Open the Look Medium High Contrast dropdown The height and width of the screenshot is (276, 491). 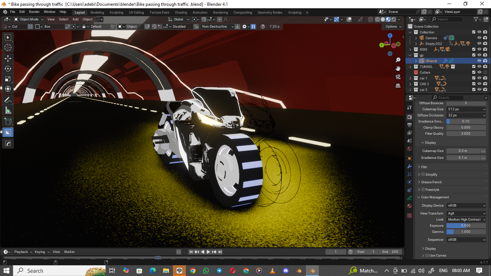(466, 220)
